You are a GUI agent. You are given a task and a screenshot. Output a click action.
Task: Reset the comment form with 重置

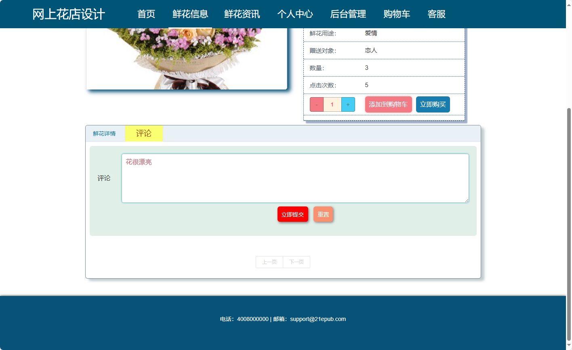323,214
